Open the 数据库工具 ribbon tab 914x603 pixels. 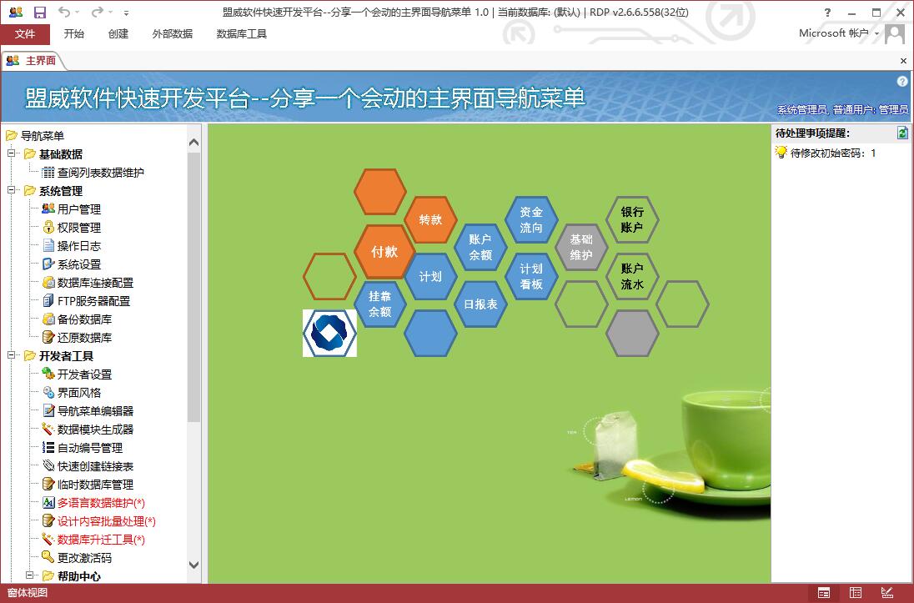coord(242,34)
